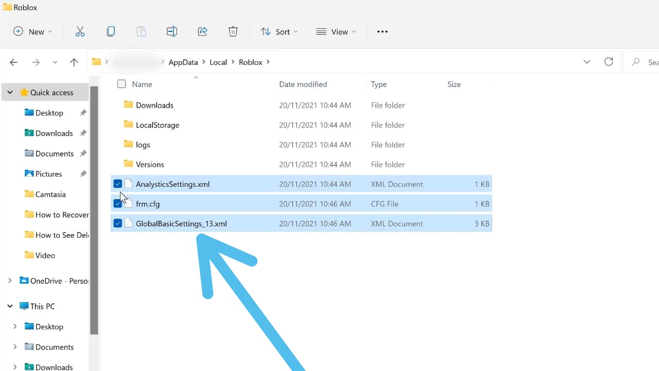Click the Share icon in toolbar
The width and height of the screenshot is (659, 371).
point(202,32)
